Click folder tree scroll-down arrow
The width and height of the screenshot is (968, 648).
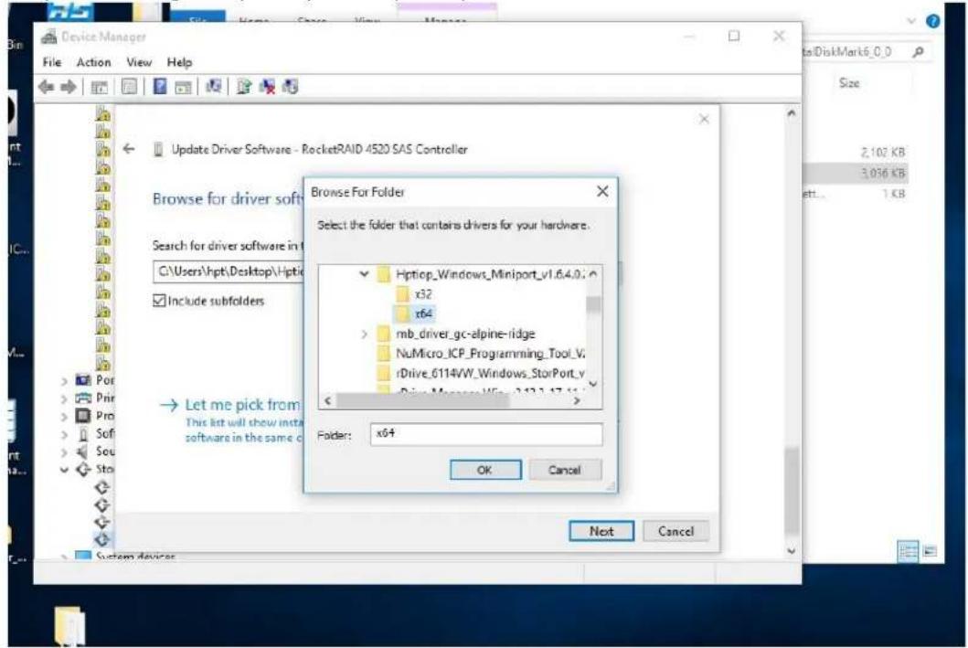tap(593, 384)
